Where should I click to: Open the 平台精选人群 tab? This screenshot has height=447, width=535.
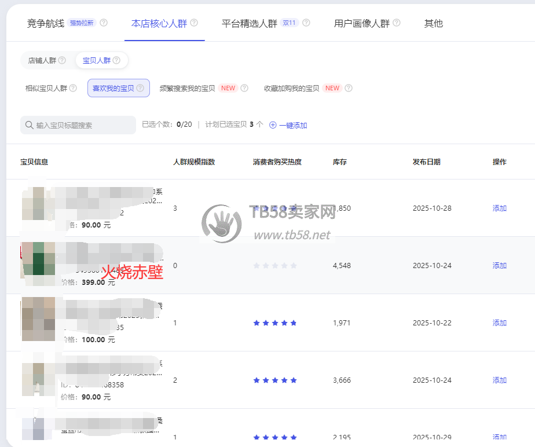coord(250,23)
